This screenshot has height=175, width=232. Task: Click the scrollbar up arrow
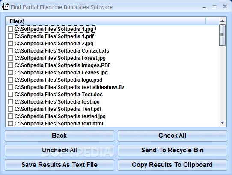pos(223,21)
